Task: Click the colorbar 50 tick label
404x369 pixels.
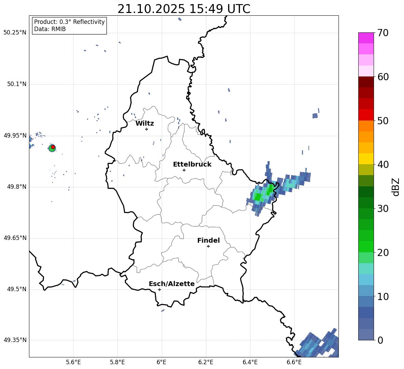Action: (383, 121)
